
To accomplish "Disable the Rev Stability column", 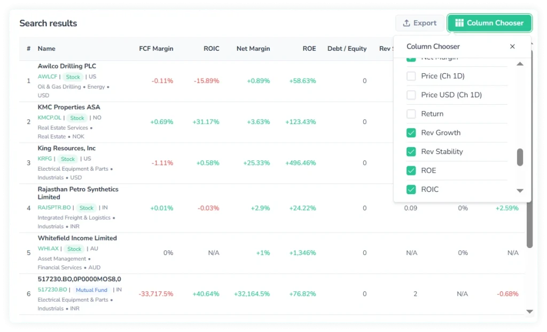I will click(411, 151).
